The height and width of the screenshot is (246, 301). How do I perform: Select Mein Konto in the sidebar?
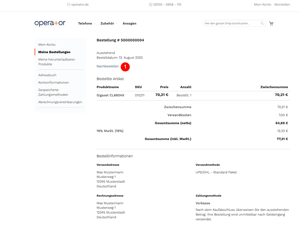(47, 44)
